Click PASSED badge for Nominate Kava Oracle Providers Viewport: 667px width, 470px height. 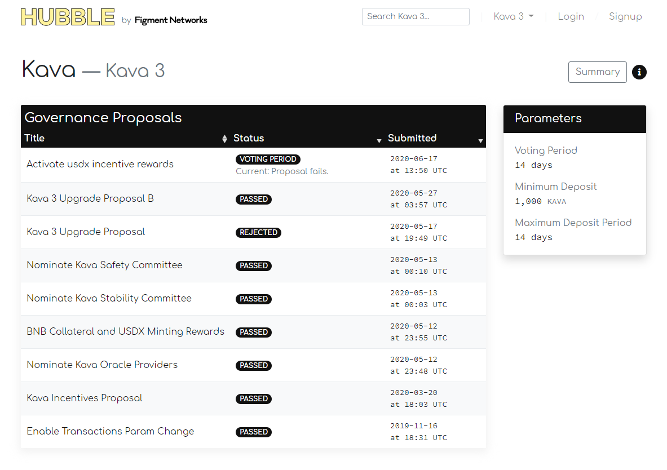click(254, 365)
